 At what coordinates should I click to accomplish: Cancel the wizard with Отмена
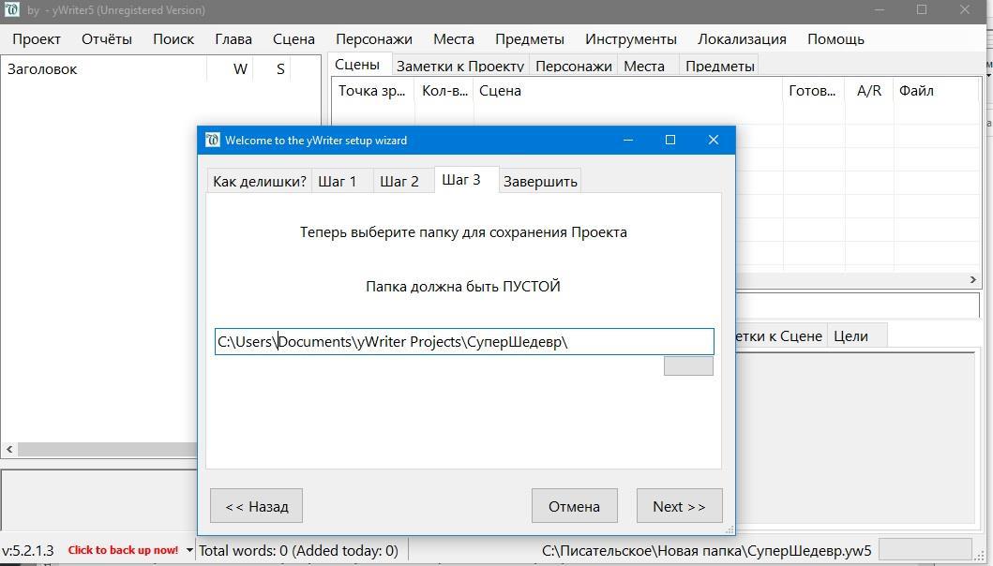click(x=573, y=506)
